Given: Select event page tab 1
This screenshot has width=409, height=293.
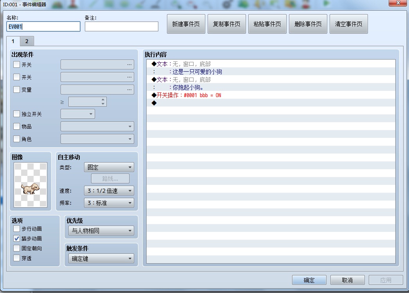Looking at the screenshot, I should pos(13,41).
